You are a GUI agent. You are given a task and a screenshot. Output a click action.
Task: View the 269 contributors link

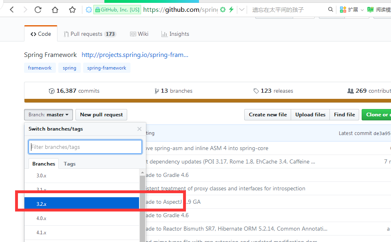pyautogui.click(x=369, y=91)
